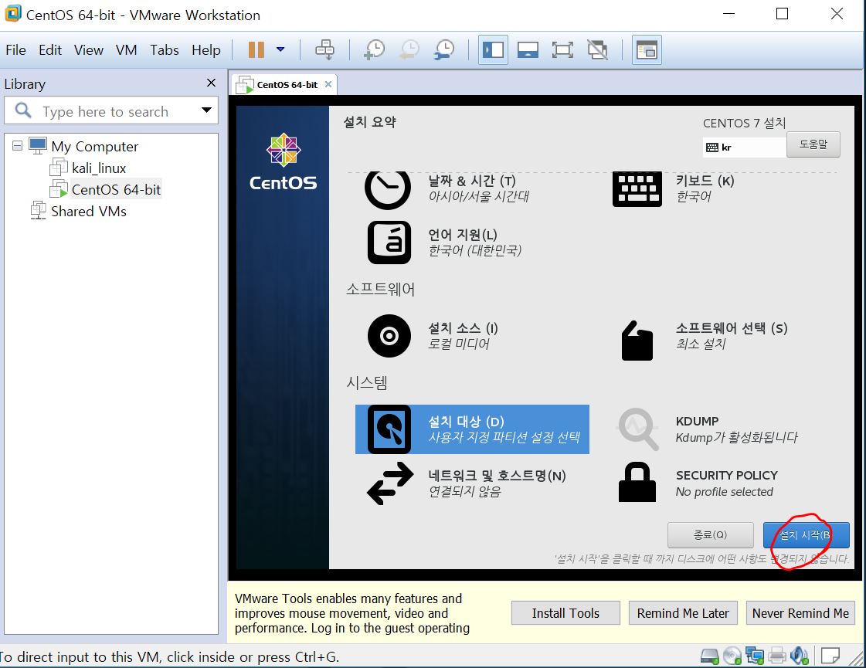The height and width of the screenshot is (668, 866).
Task: Click the network adapter status icon
Action: (755, 656)
